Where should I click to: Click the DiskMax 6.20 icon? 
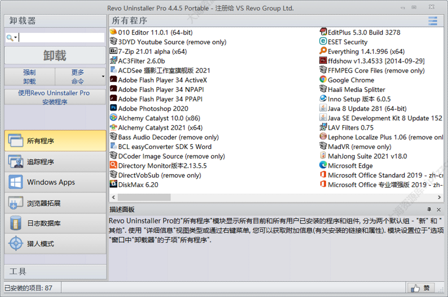[113, 184]
